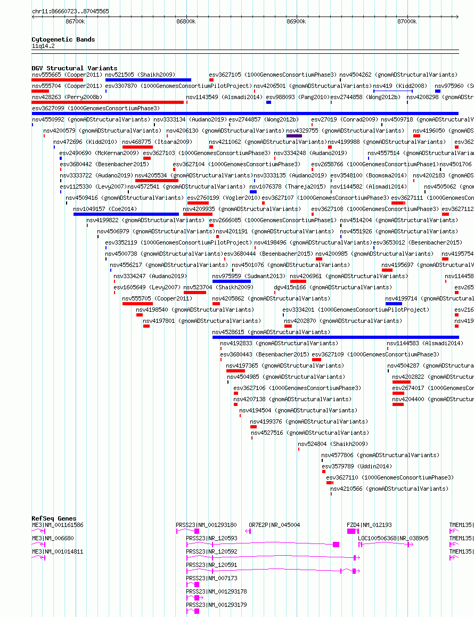Open LOC100506368|NR_038905 gene
The width and height of the screenshot is (474, 617).
tap(394, 539)
